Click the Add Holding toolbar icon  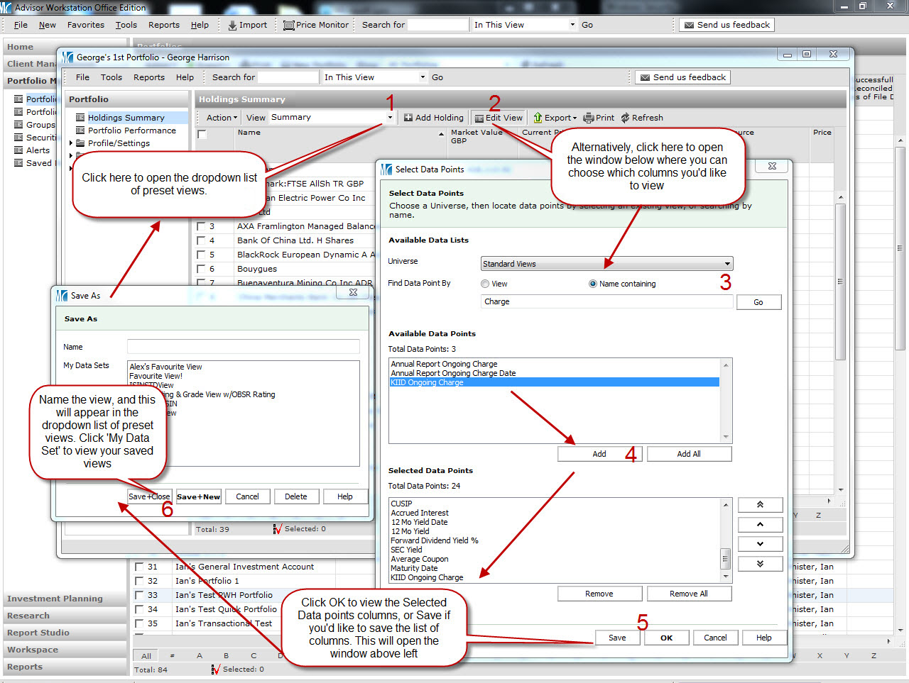point(408,118)
